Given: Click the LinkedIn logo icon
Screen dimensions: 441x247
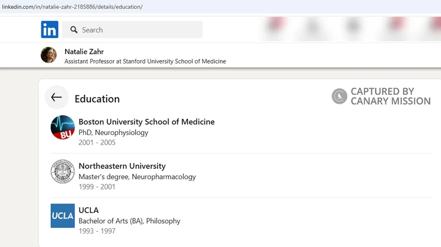Looking at the screenshot, I should 49,30.
